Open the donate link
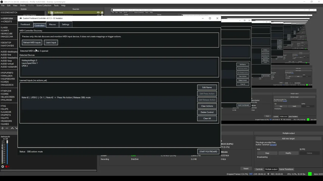Viewport: 323px width, 181px height. [x=273, y=145]
